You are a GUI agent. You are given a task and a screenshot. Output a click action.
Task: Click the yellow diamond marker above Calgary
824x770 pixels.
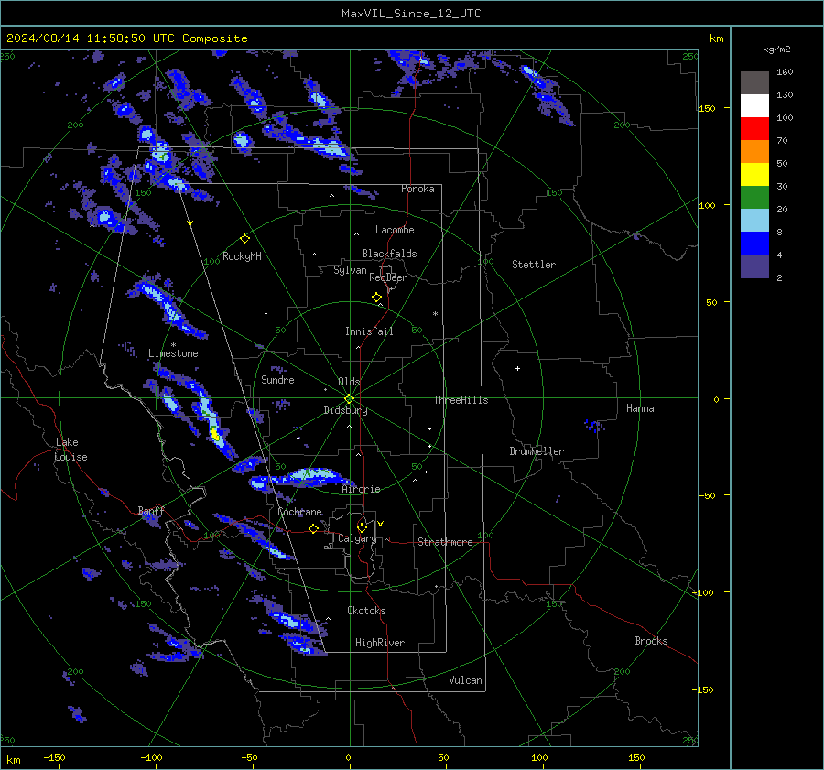(362, 527)
